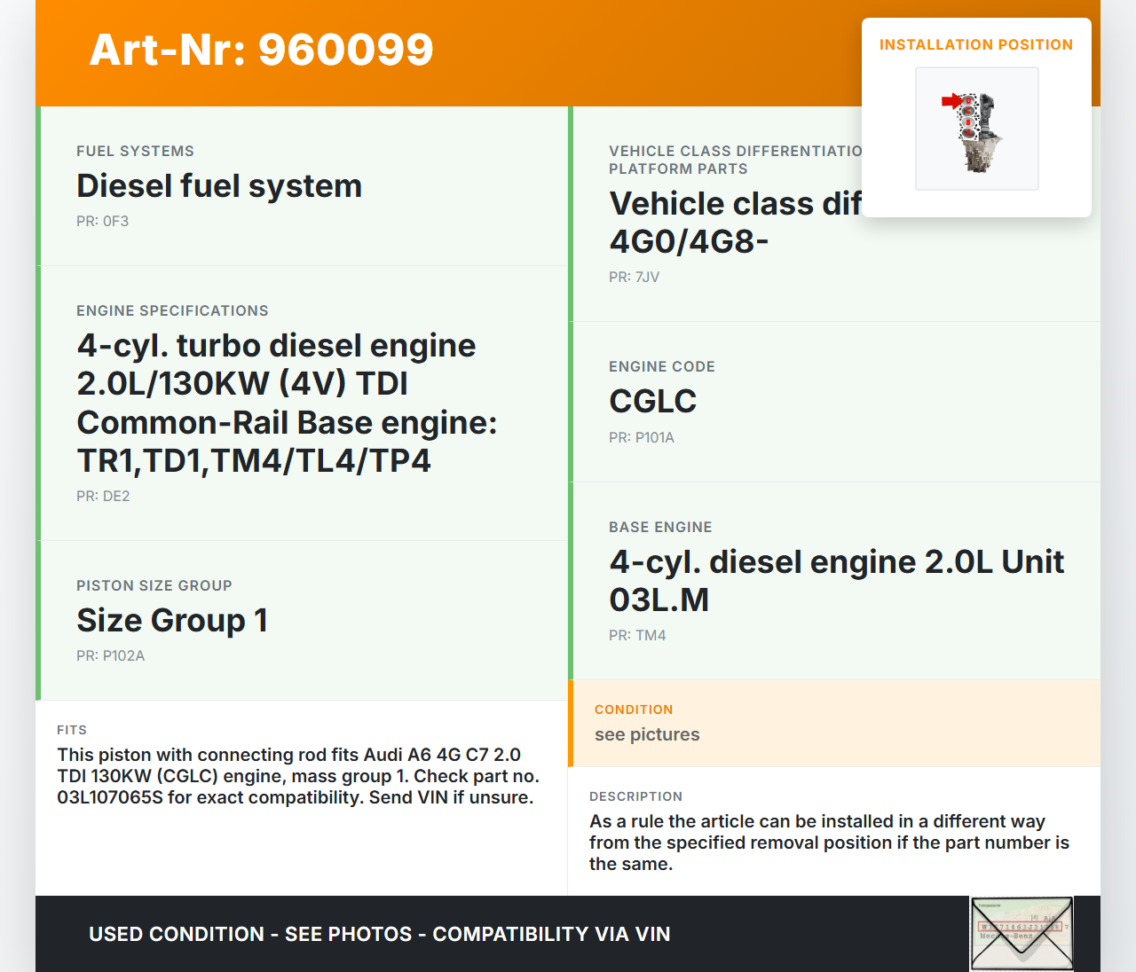The image size is (1136, 972).
Task: Click the INSTALLATION POSITION title
Action: tap(975, 44)
